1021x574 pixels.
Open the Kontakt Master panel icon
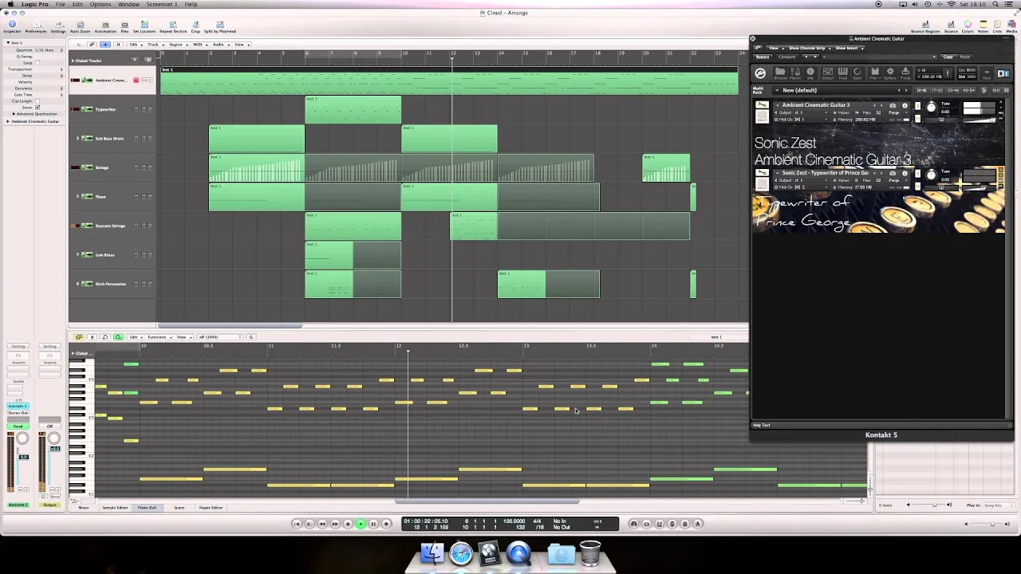[x=795, y=72]
